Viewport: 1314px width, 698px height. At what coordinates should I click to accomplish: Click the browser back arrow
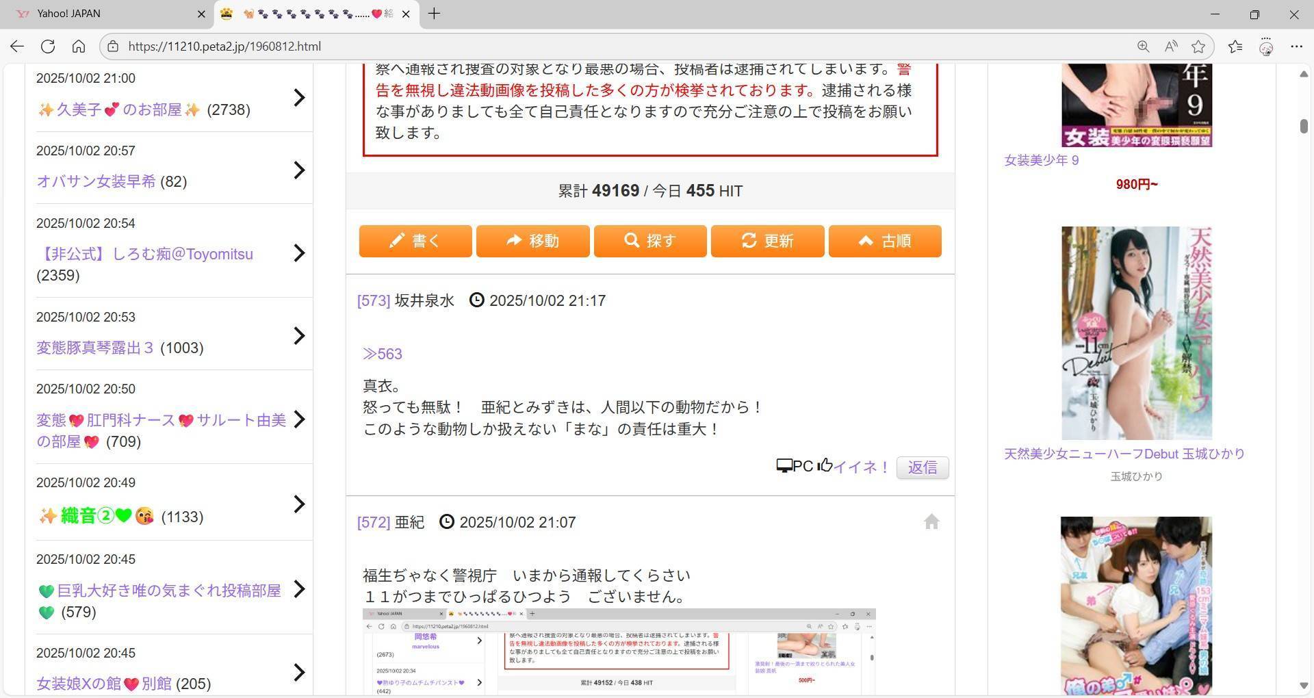(17, 47)
